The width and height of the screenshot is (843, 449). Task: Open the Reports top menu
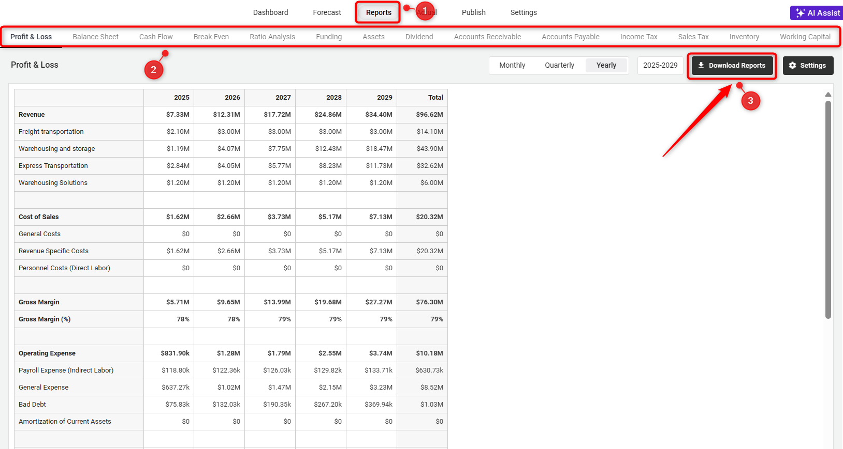click(x=379, y=12)
